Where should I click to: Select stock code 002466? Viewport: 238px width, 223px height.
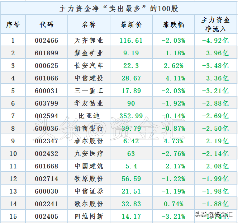[x=47, y=41]
